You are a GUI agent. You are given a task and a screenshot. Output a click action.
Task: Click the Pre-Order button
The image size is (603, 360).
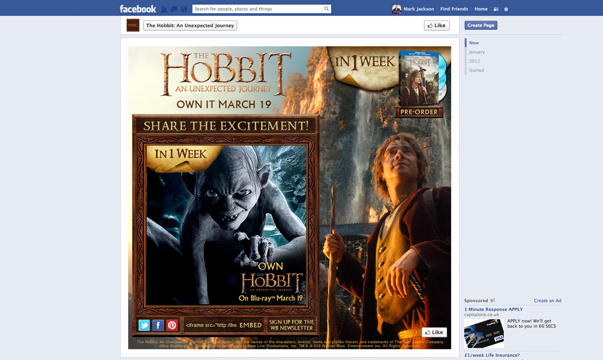[x=419, y=111]
